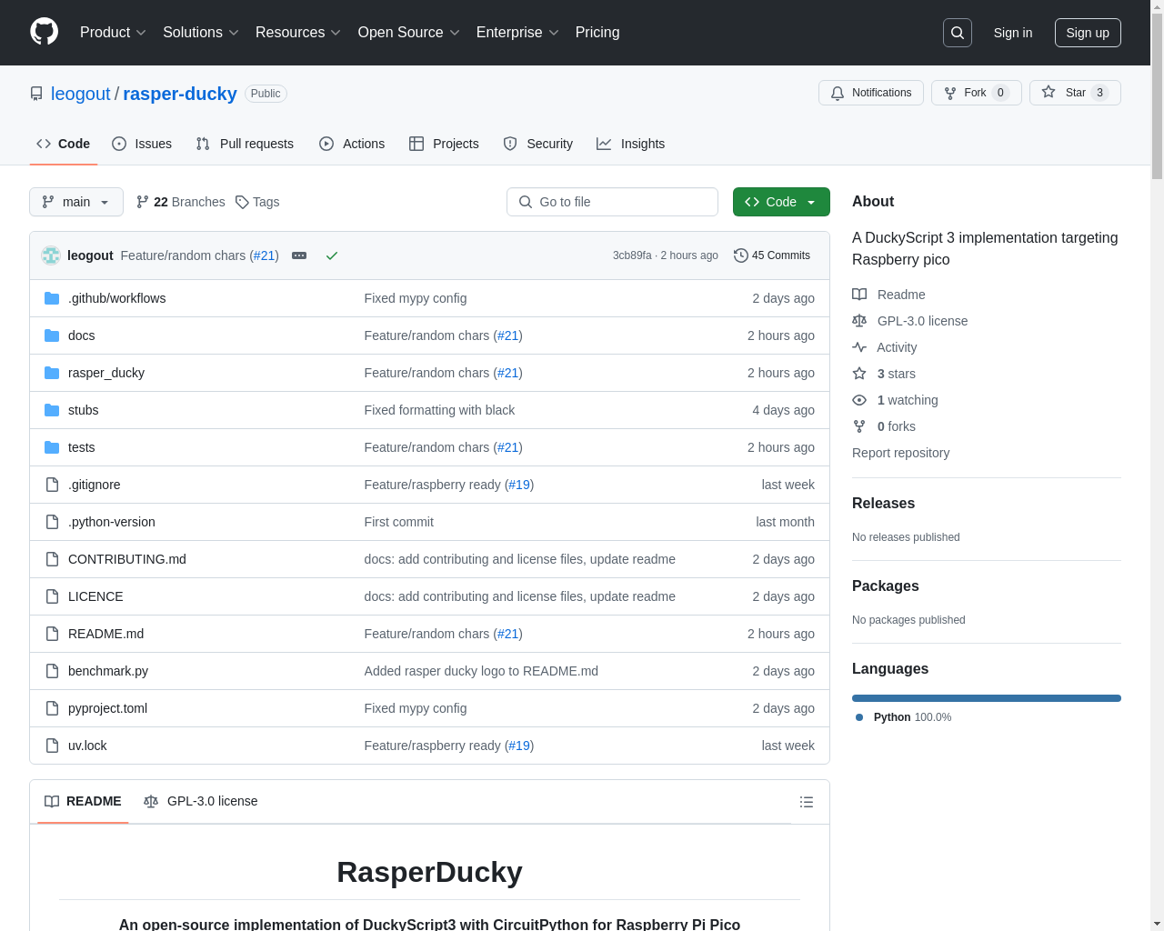
Task: Click the docs folder icon
Action: (52, 335)
